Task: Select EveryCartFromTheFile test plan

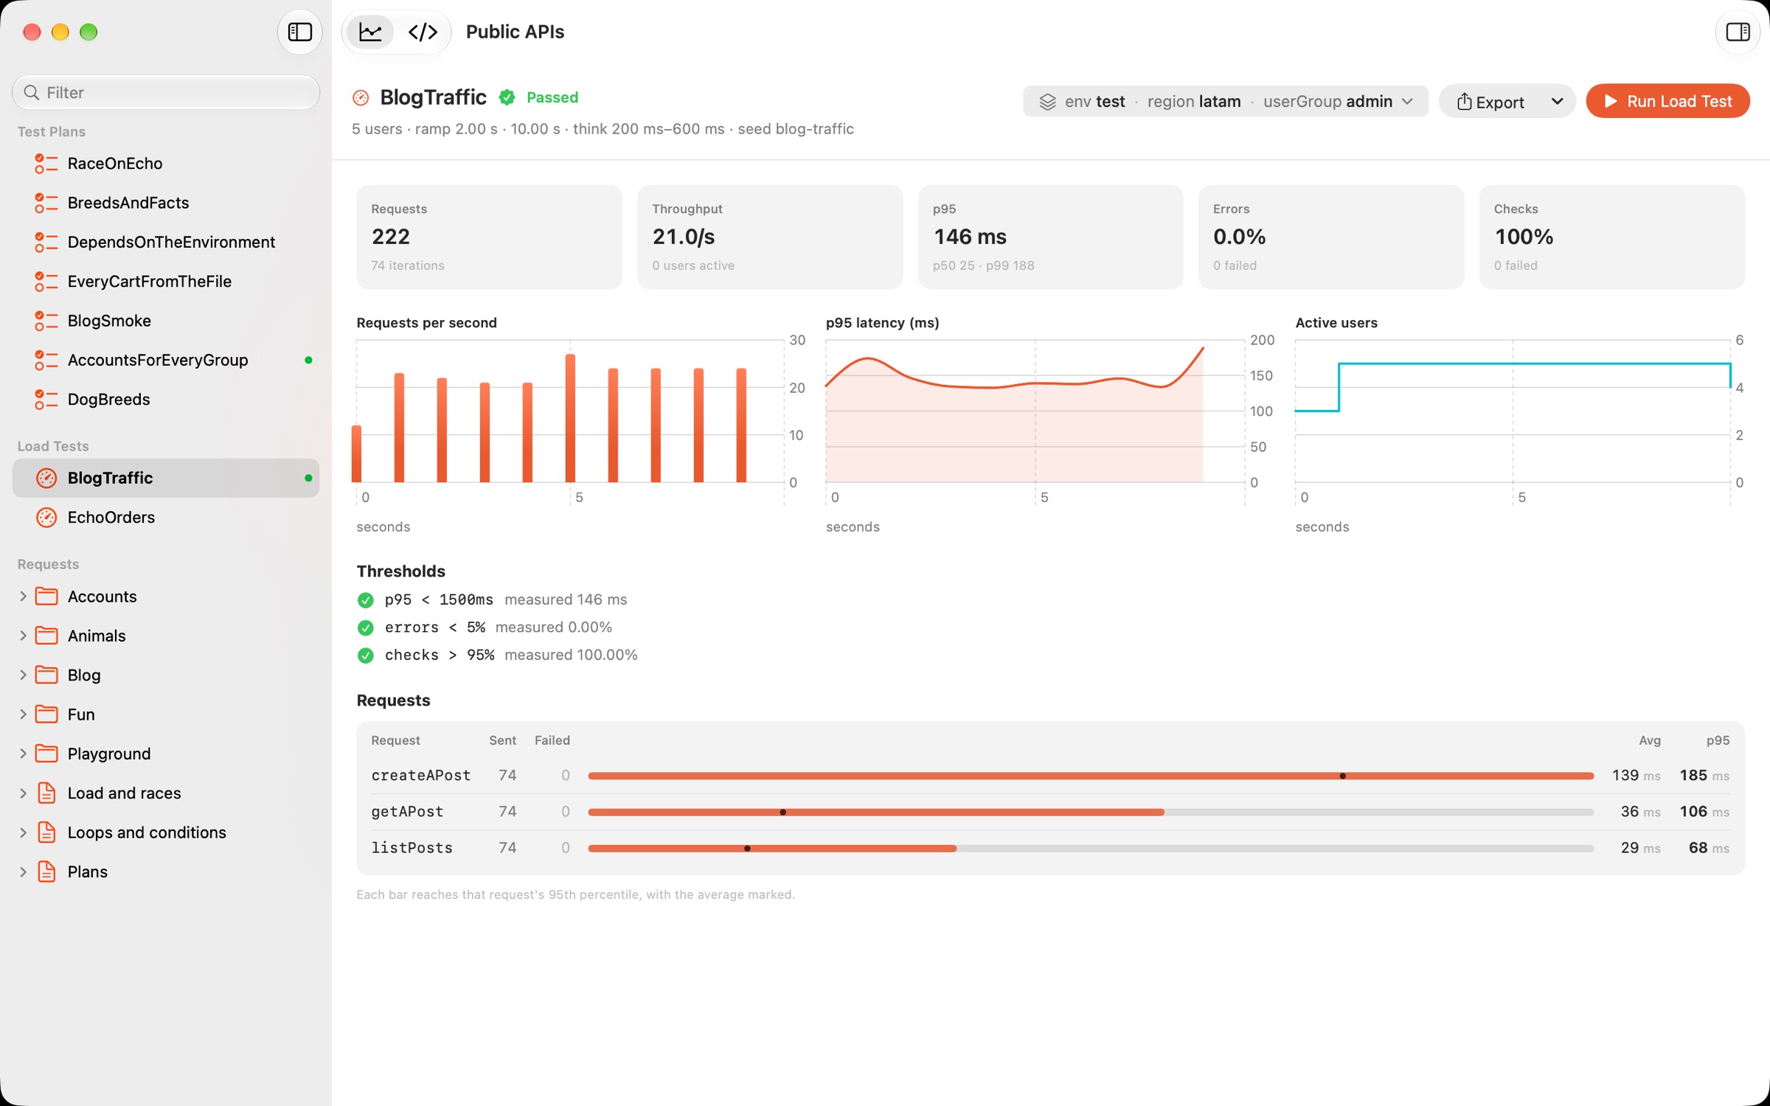Action: (x=166, y=281)
